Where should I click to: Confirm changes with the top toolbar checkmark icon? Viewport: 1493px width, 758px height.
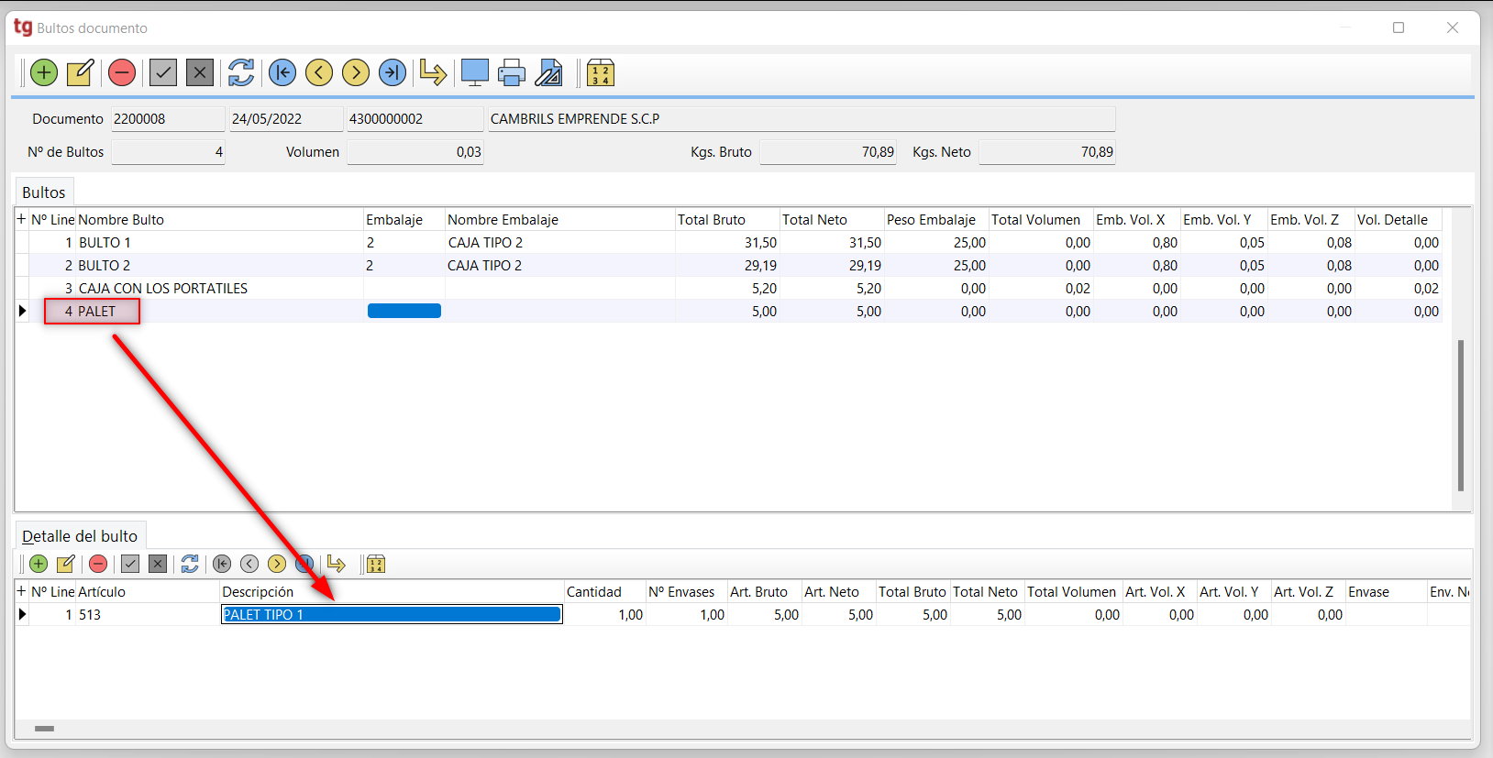(x=163, y=72)
